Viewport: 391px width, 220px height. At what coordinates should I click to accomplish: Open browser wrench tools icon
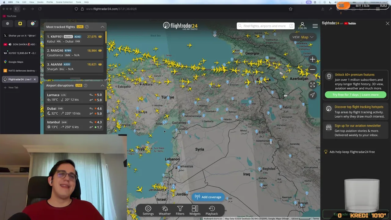[x=331, y=9]
